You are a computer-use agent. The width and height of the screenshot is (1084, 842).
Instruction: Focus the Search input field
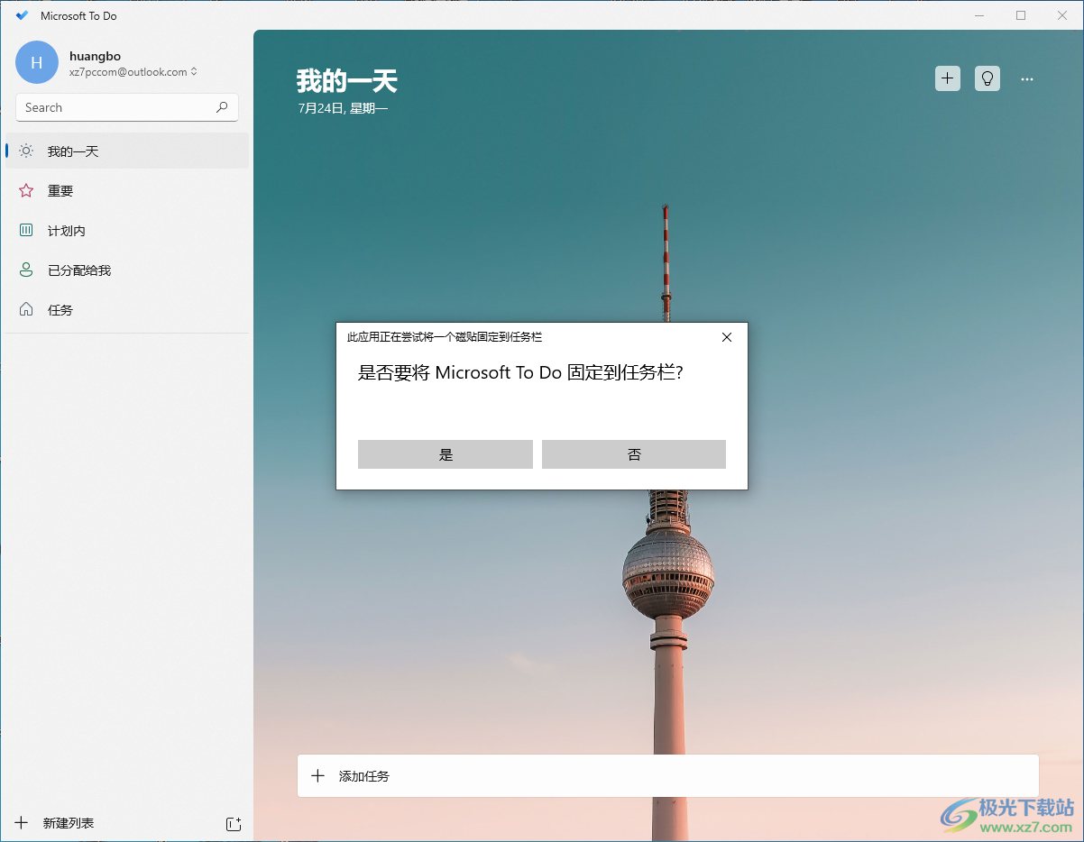[127, 107]
